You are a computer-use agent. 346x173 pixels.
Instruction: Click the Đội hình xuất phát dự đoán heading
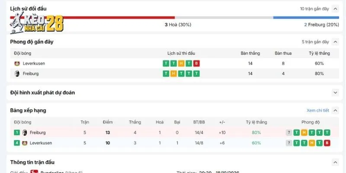(x=42, y=93)
